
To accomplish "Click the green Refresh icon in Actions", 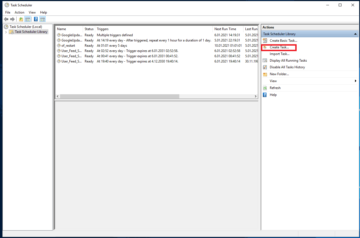I will pos(265,88).
